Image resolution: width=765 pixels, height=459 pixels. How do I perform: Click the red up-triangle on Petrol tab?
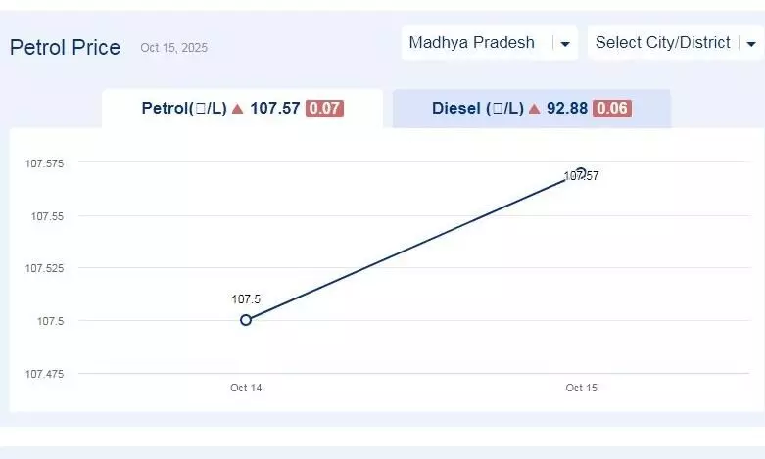[x=237, y=109]
